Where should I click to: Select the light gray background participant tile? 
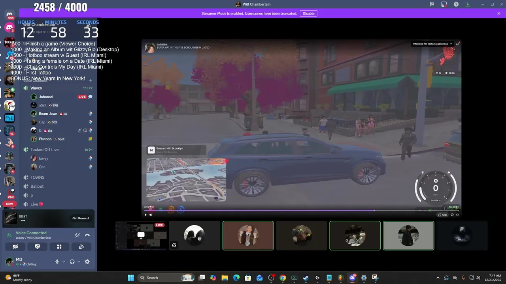click(x=408, y=235)
